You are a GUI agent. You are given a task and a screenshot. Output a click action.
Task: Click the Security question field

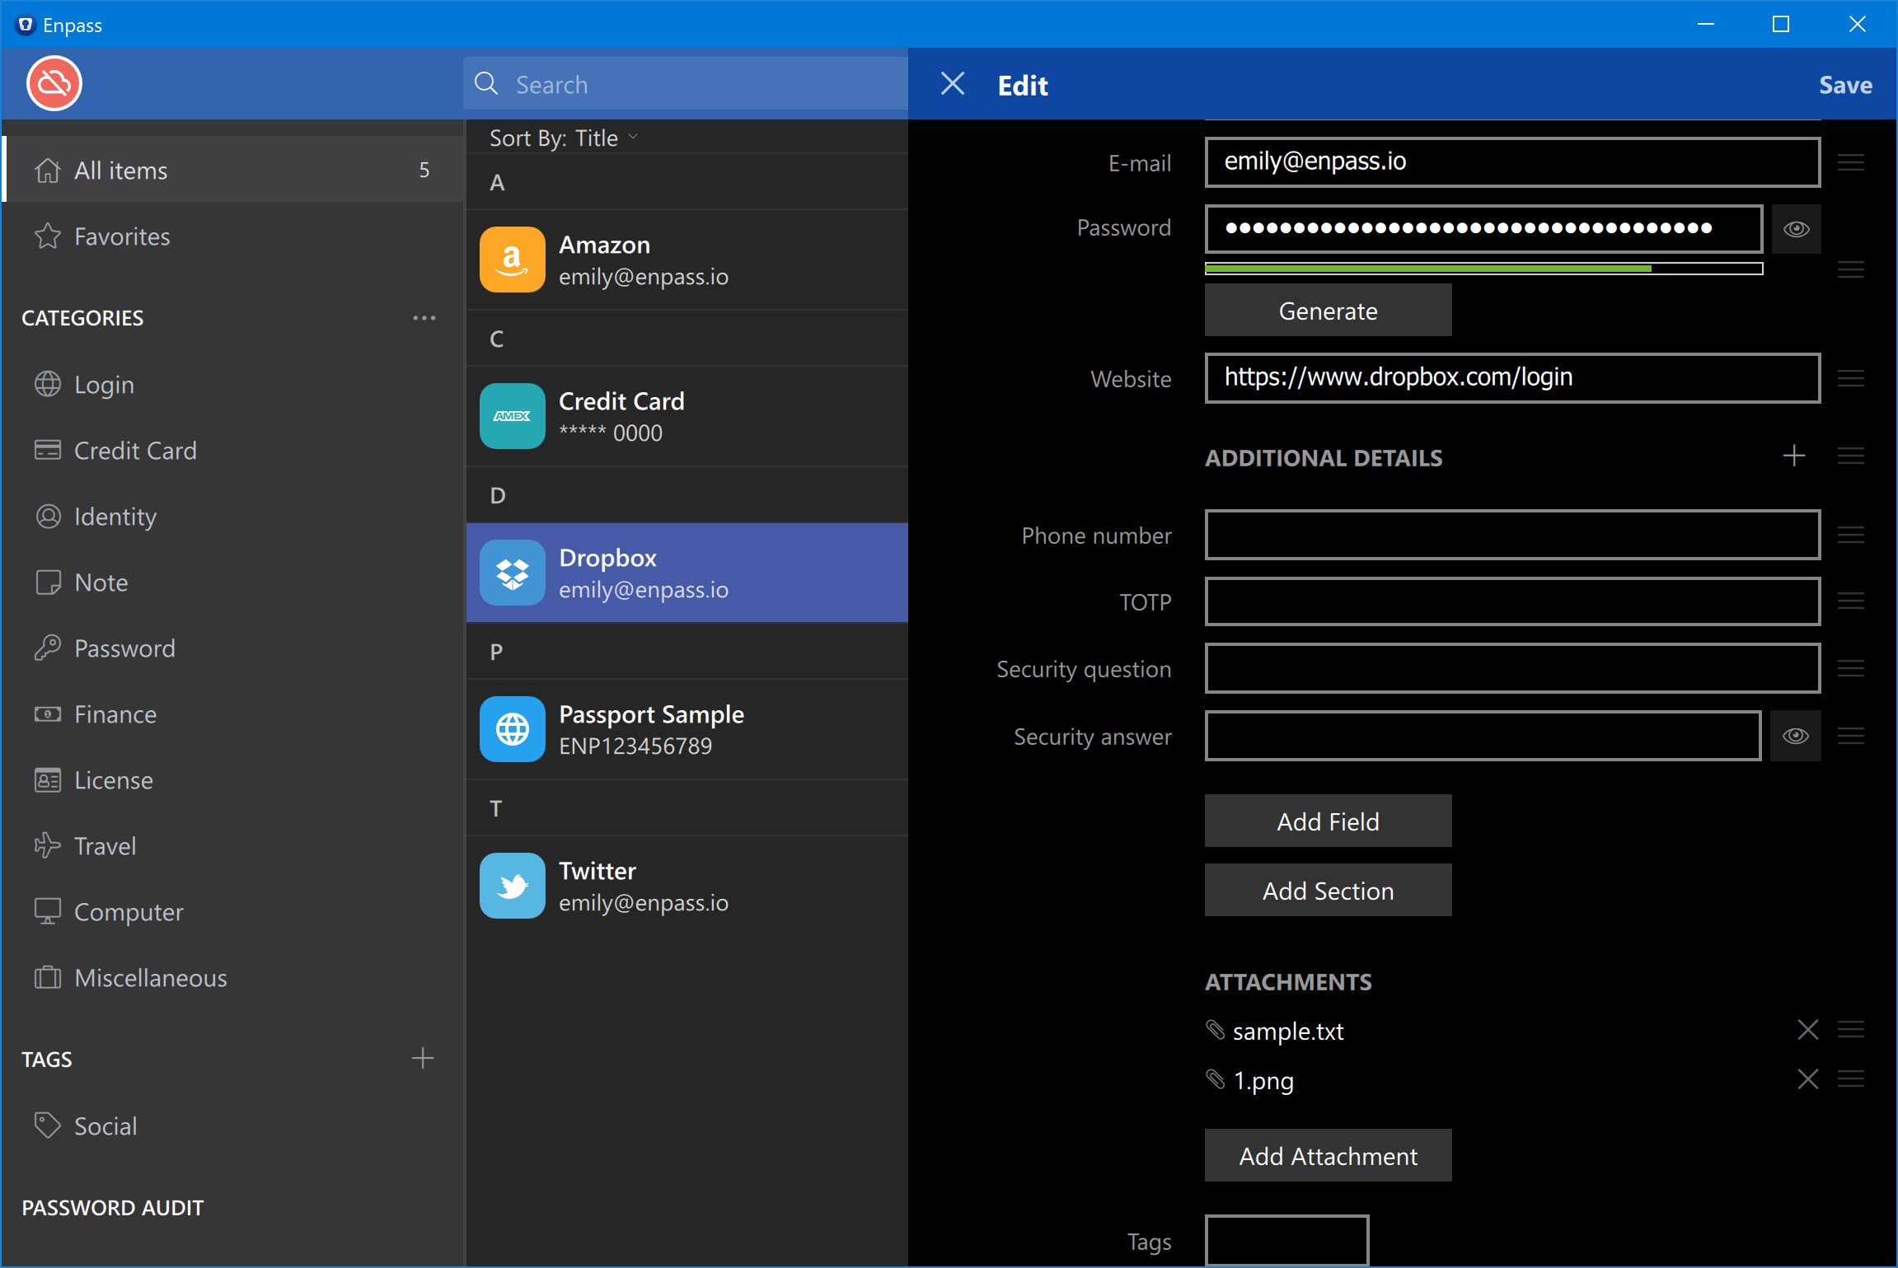coord(1512,668)
